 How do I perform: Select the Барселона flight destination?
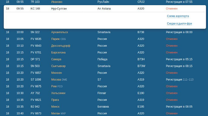coord(58,52)
